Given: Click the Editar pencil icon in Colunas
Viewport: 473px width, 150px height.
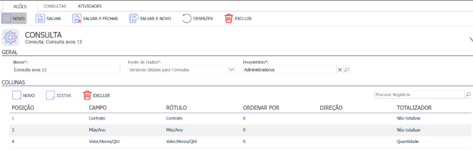Looking at the screenshot, I should click(x=51, y=95).
